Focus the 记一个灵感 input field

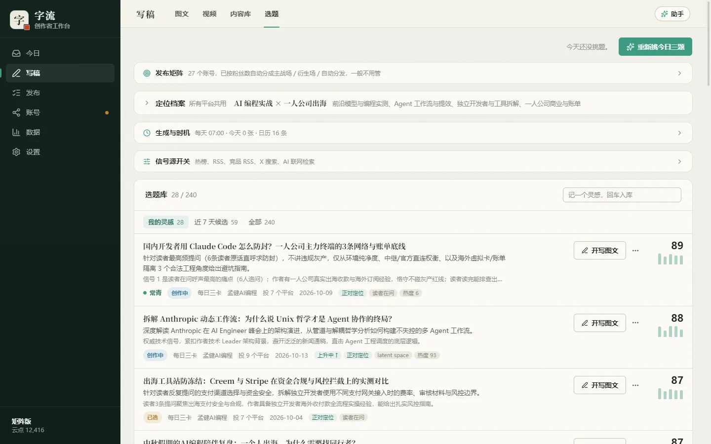pyautogui.click(x=622, y=195)
